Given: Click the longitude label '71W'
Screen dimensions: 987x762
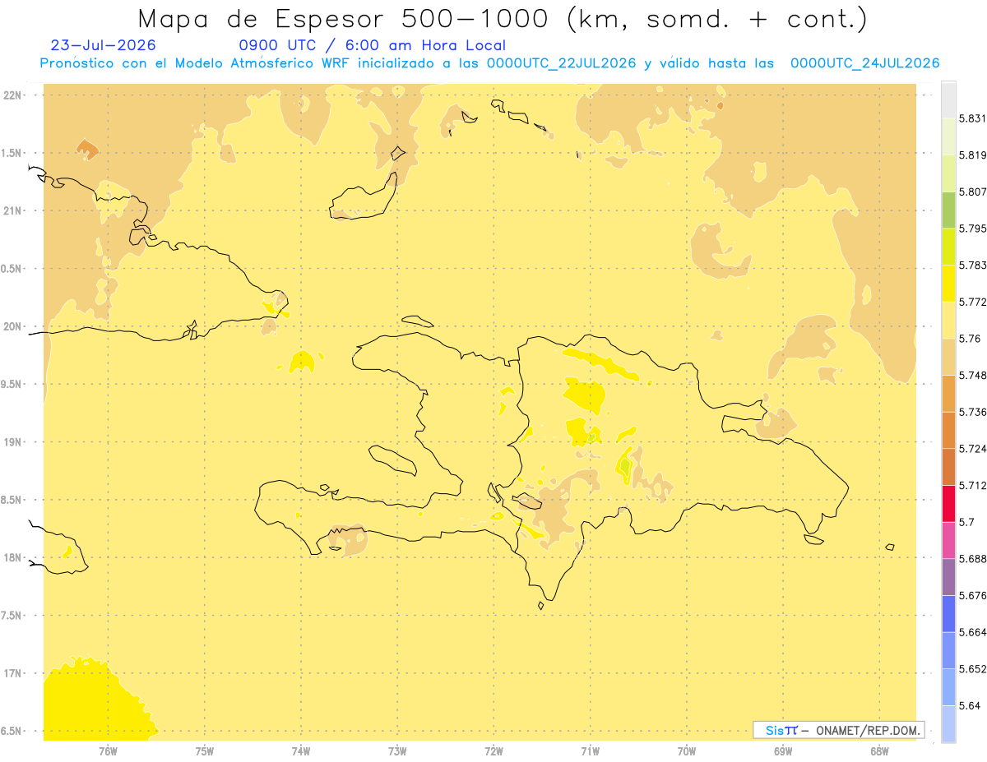Looking at the screenshot, I should (590, 750).
